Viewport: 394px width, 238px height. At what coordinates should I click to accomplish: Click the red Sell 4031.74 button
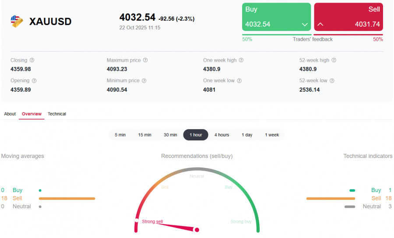[x=348, y=17]
